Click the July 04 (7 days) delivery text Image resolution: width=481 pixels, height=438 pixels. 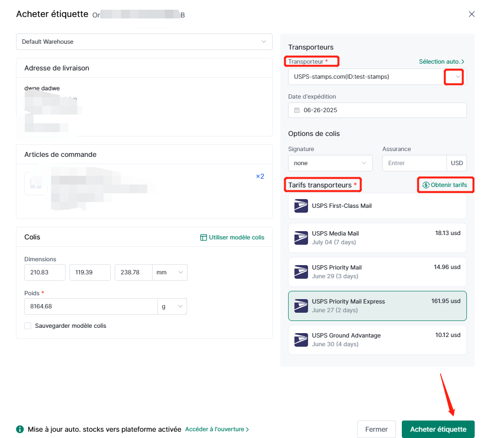(334, 242)
